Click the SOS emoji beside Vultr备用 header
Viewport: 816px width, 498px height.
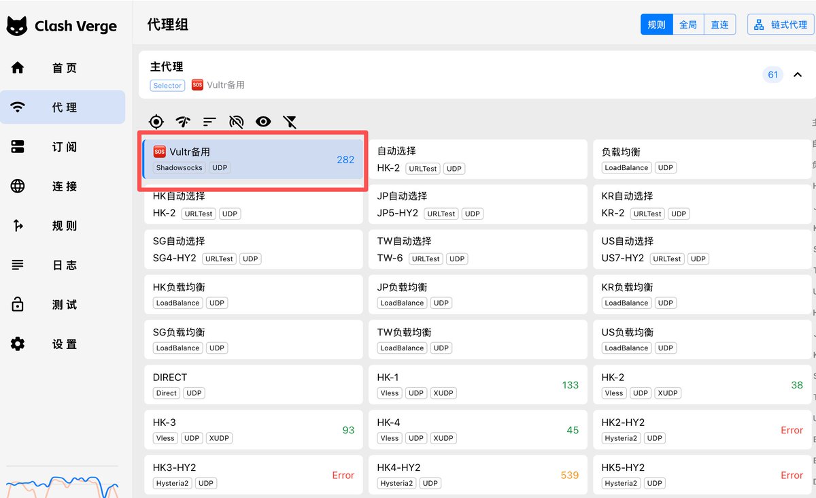click(x=197, y=85)
